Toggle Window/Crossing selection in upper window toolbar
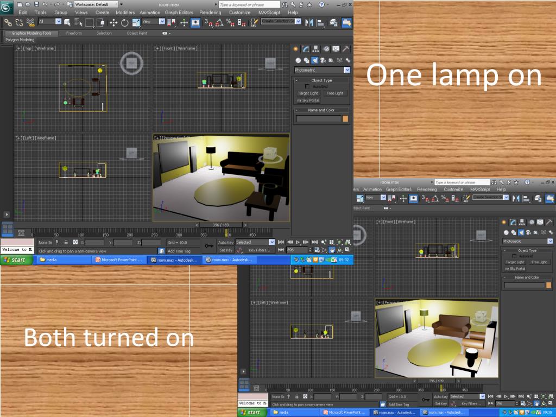The width and height of the screenshot is (556, 417). 100,23
